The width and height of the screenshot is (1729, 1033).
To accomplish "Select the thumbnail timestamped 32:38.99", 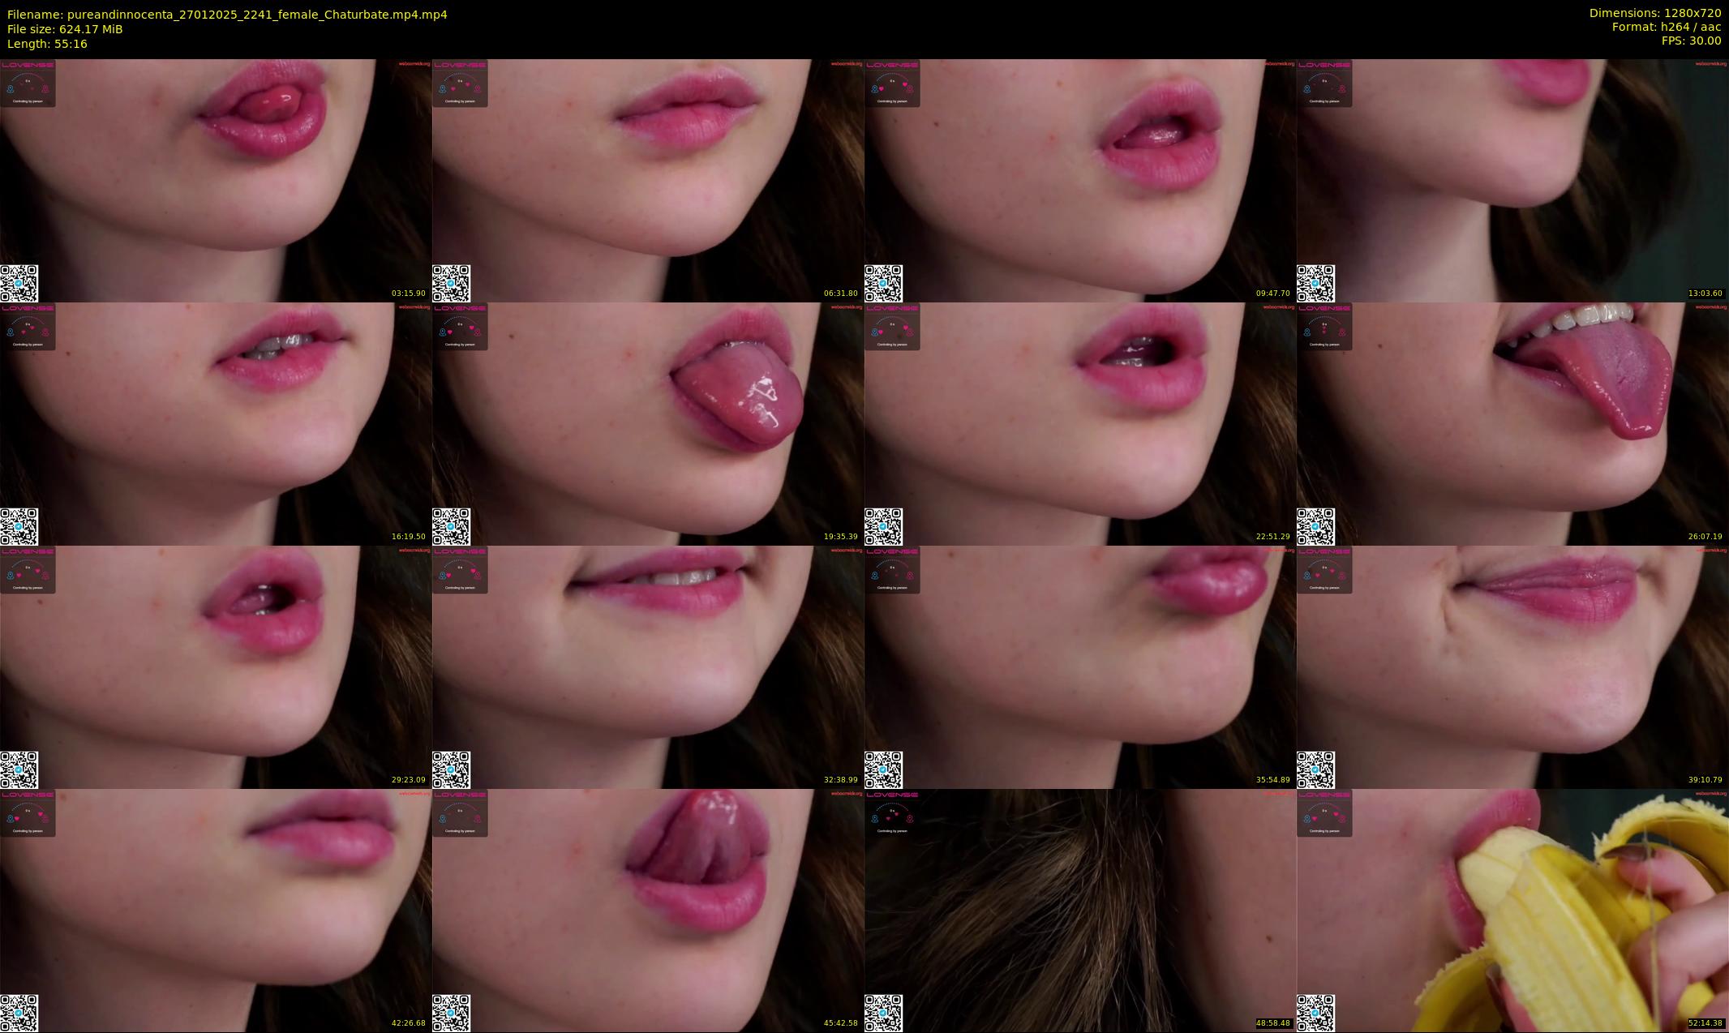I will pyautogui.click(x=648, y=667).
